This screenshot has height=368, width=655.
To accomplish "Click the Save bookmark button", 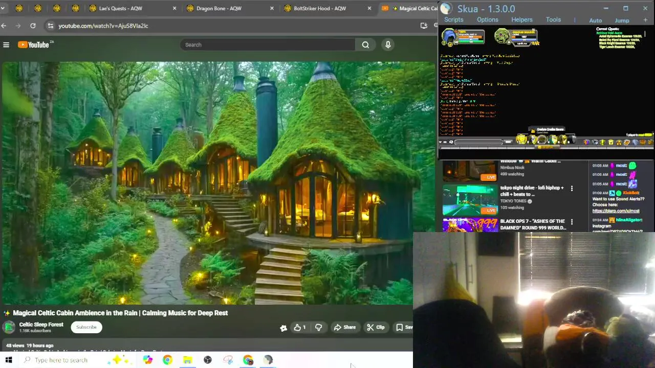I will coord(404,327).
